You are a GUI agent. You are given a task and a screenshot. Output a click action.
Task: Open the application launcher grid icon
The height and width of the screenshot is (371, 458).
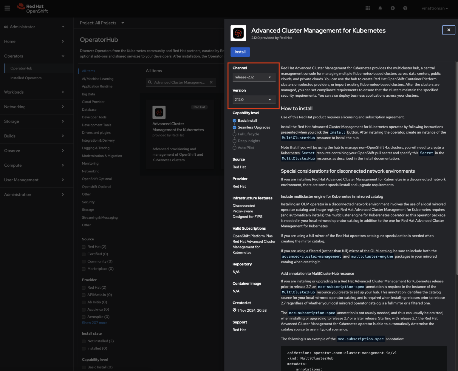(367, 8)
